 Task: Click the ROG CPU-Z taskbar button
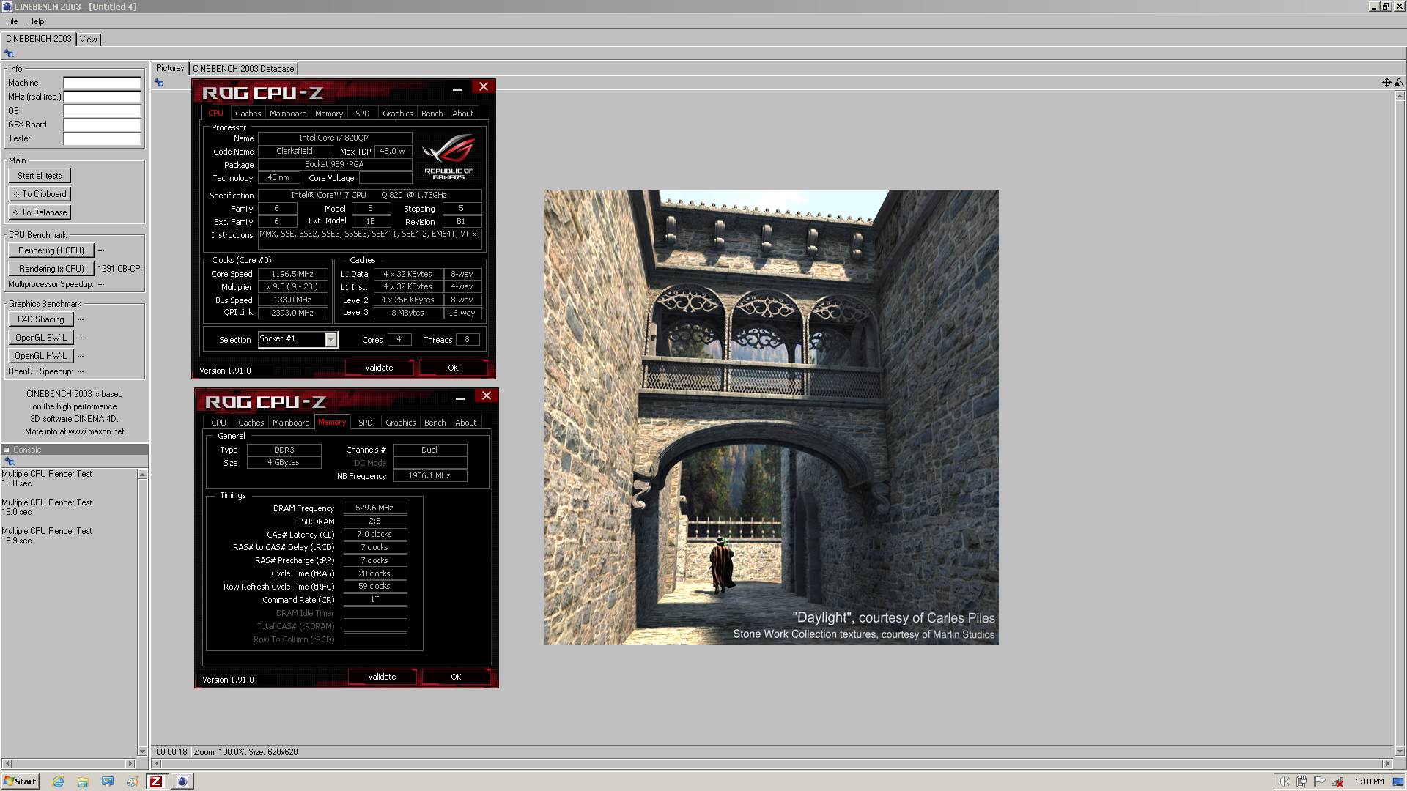pos(156,781)
